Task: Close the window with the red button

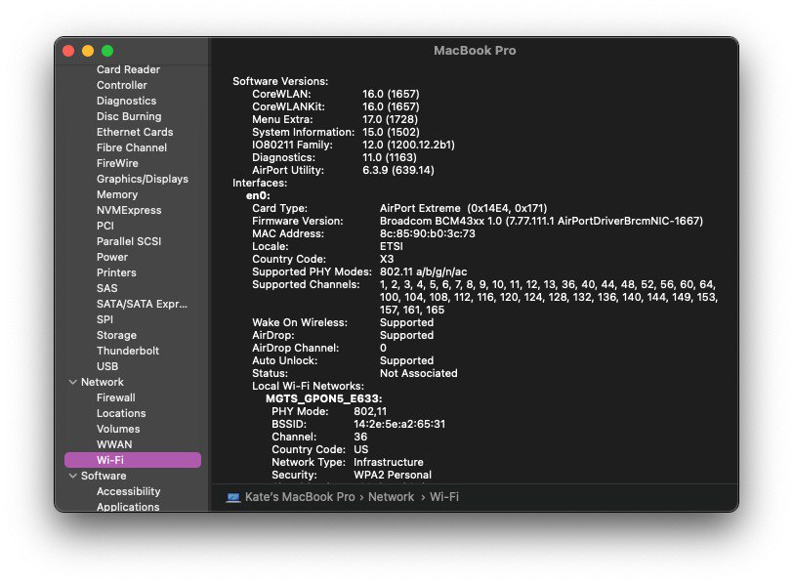Action: click(68, 51)
